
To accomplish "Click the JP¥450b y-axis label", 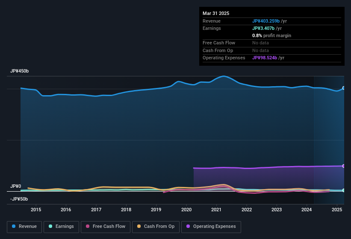I will pos(20,71).
